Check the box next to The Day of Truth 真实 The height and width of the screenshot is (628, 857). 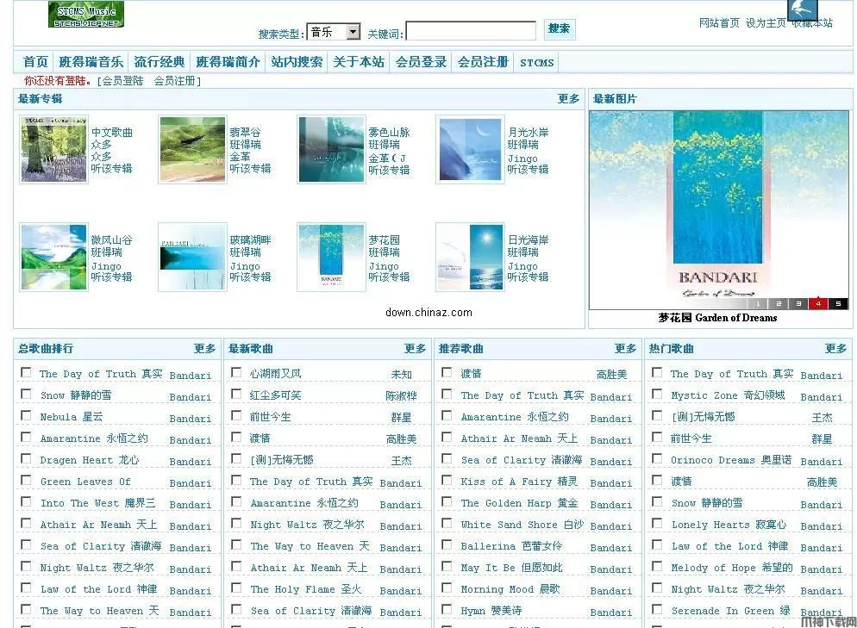(x=26, y=374)
